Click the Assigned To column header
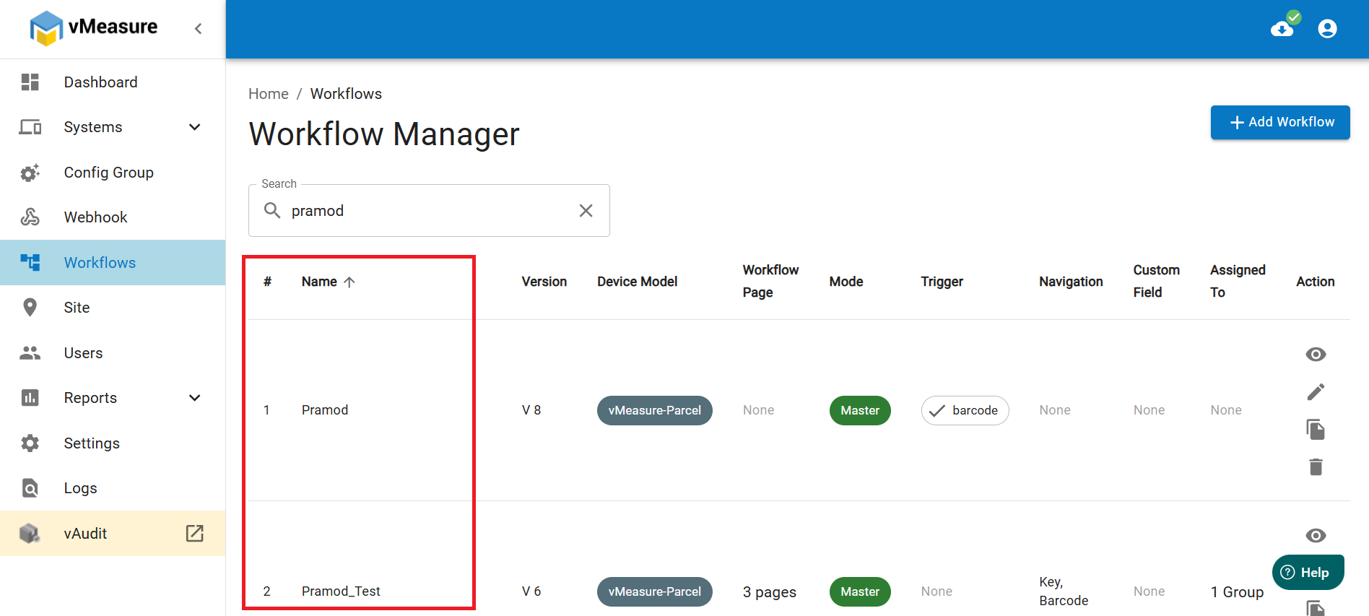 1238,281
